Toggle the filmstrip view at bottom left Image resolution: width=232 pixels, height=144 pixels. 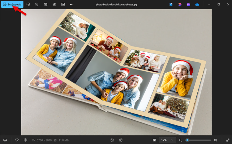5,140
